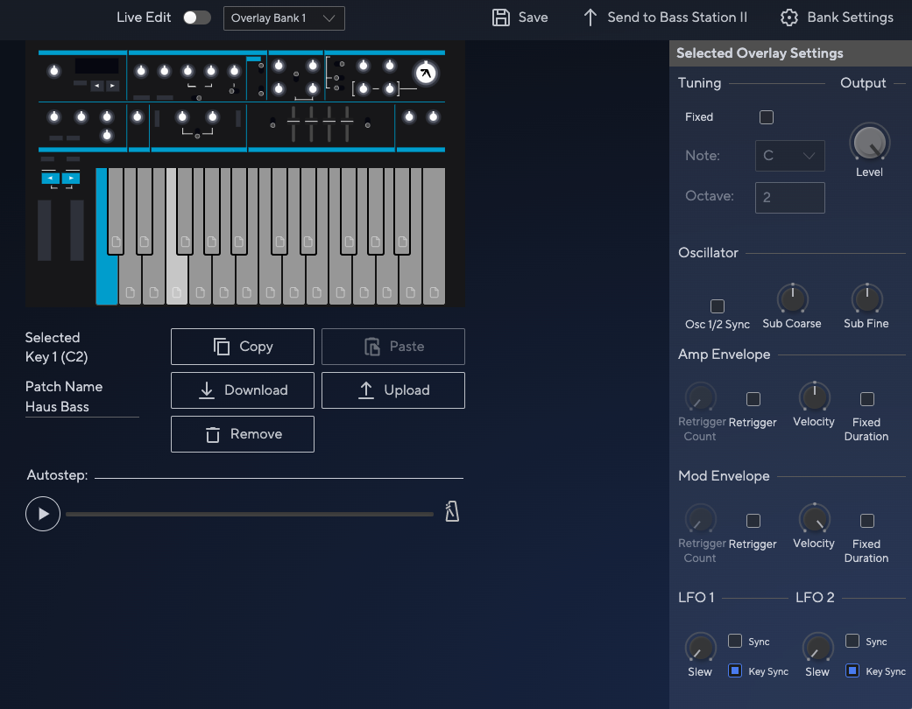
Task: Enable Amp Envelope Fixed Duration checkbox
Action: (x=867, y=399)
